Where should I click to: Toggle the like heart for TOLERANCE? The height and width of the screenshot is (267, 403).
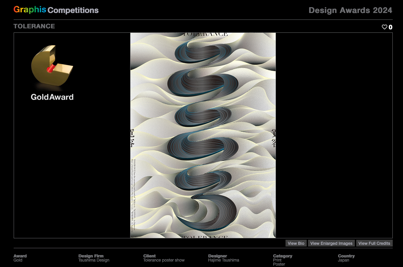[x=385, y=27]
